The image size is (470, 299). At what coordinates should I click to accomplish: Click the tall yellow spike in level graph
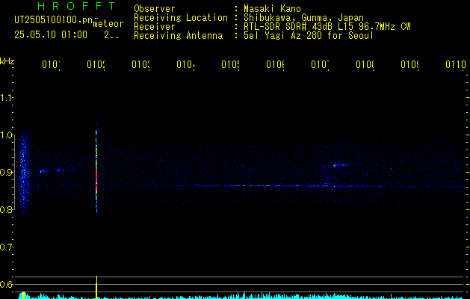click(x=96, y=287)
